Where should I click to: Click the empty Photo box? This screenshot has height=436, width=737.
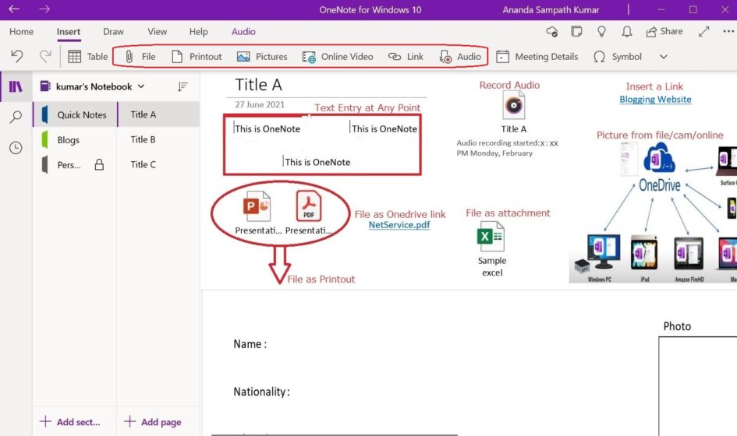pos(697,386)
